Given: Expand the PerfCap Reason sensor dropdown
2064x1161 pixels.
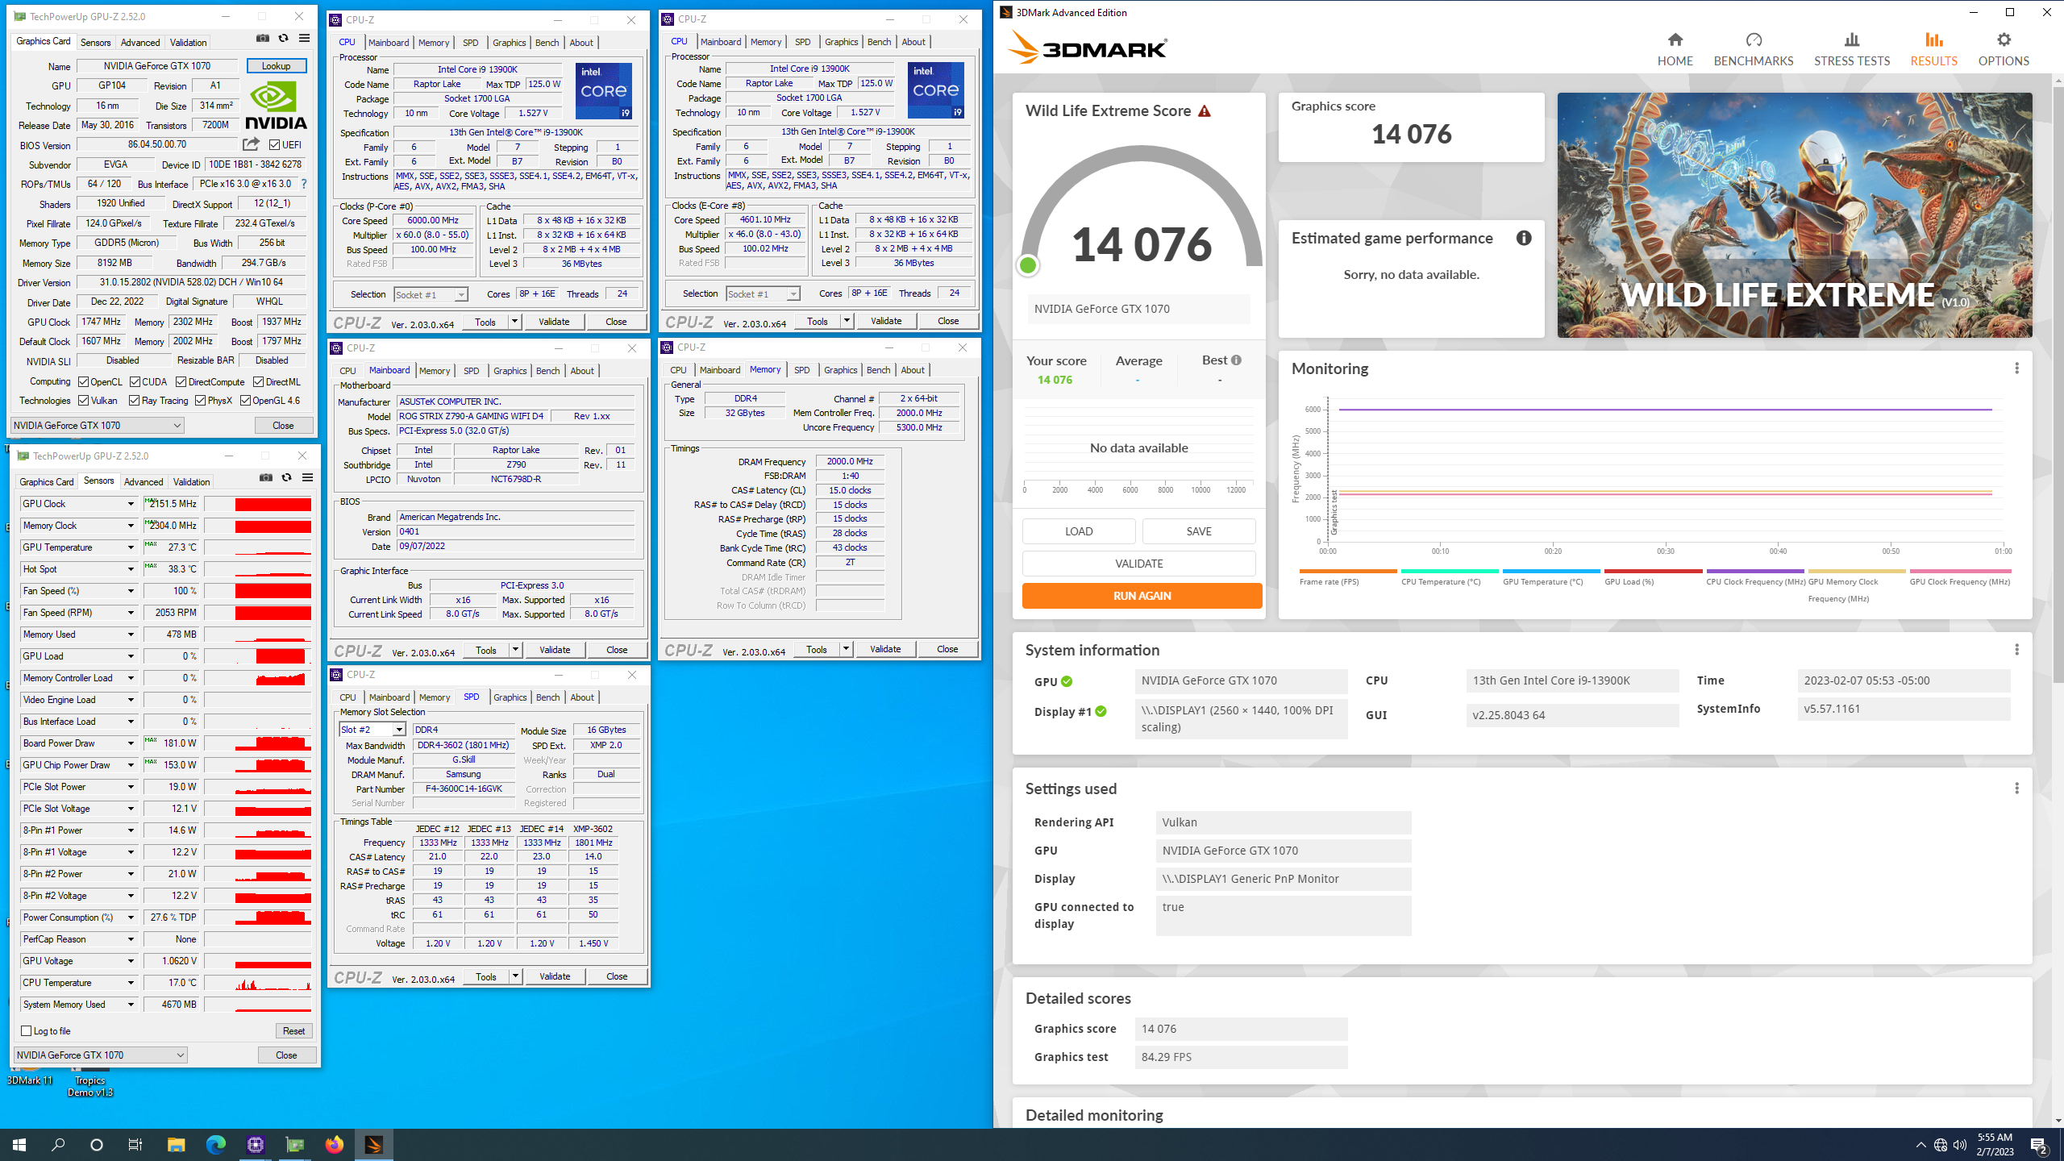Looking at the screenshot, I should pos(131,939).
